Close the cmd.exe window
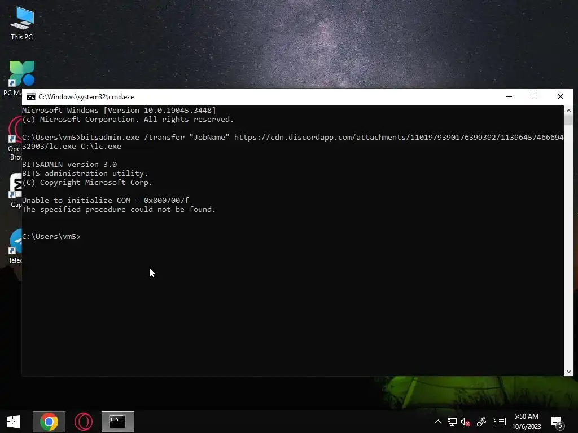578x433 pixels. (x=561, y=96)
